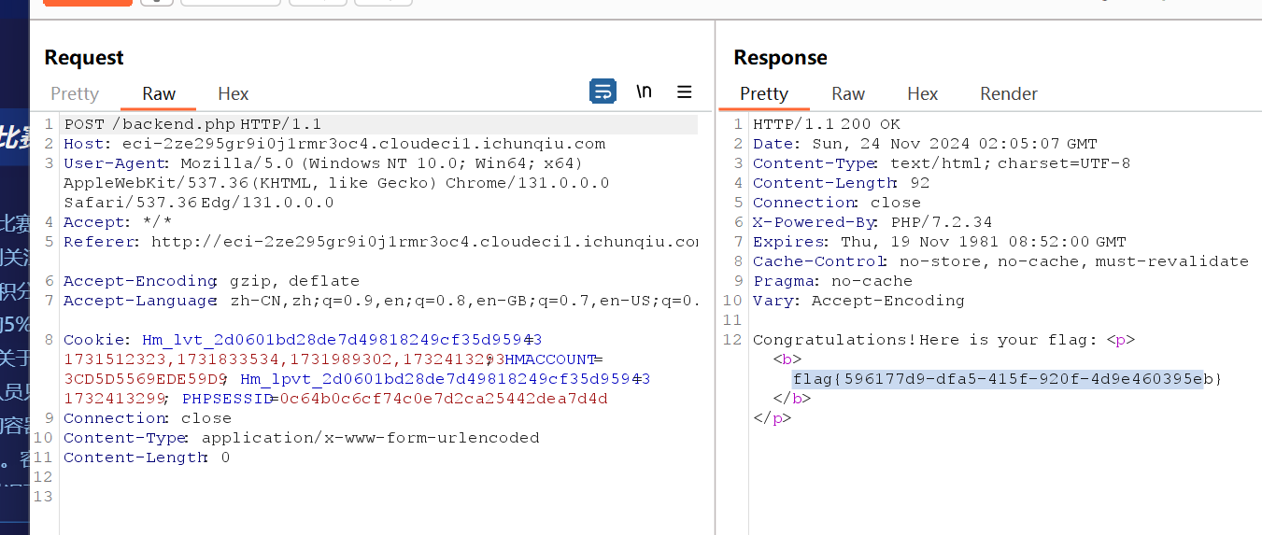Open the Request panel hamburger options menu

pos(685,92)
